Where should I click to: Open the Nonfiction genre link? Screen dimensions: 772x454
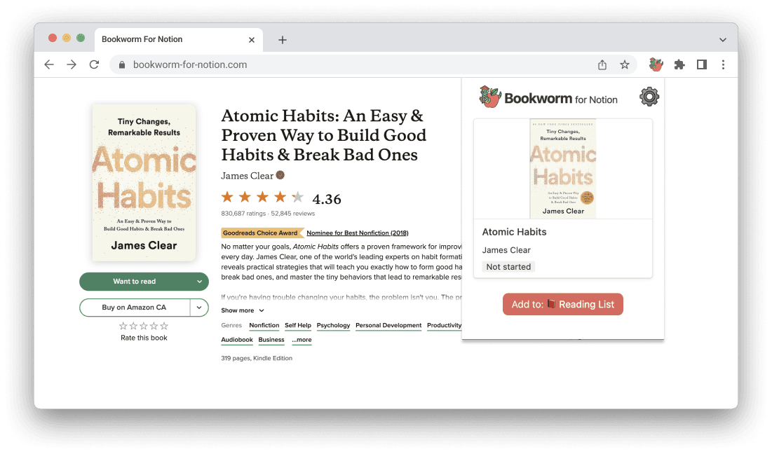[264, 325]
